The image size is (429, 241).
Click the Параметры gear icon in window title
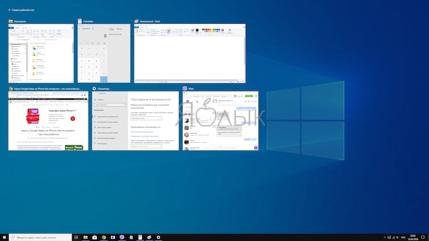click(94, 89)
